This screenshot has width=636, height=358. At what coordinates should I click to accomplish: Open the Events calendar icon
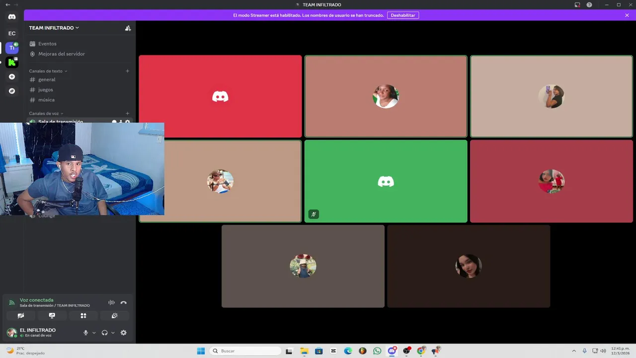click(x=32, y=44)
